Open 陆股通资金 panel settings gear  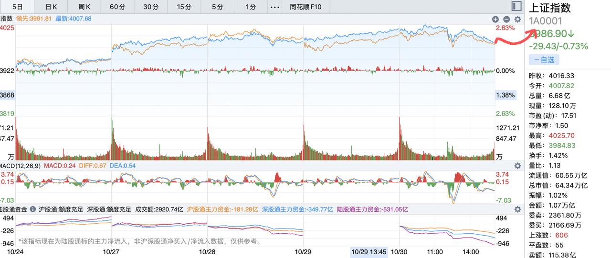pos(517,209)
